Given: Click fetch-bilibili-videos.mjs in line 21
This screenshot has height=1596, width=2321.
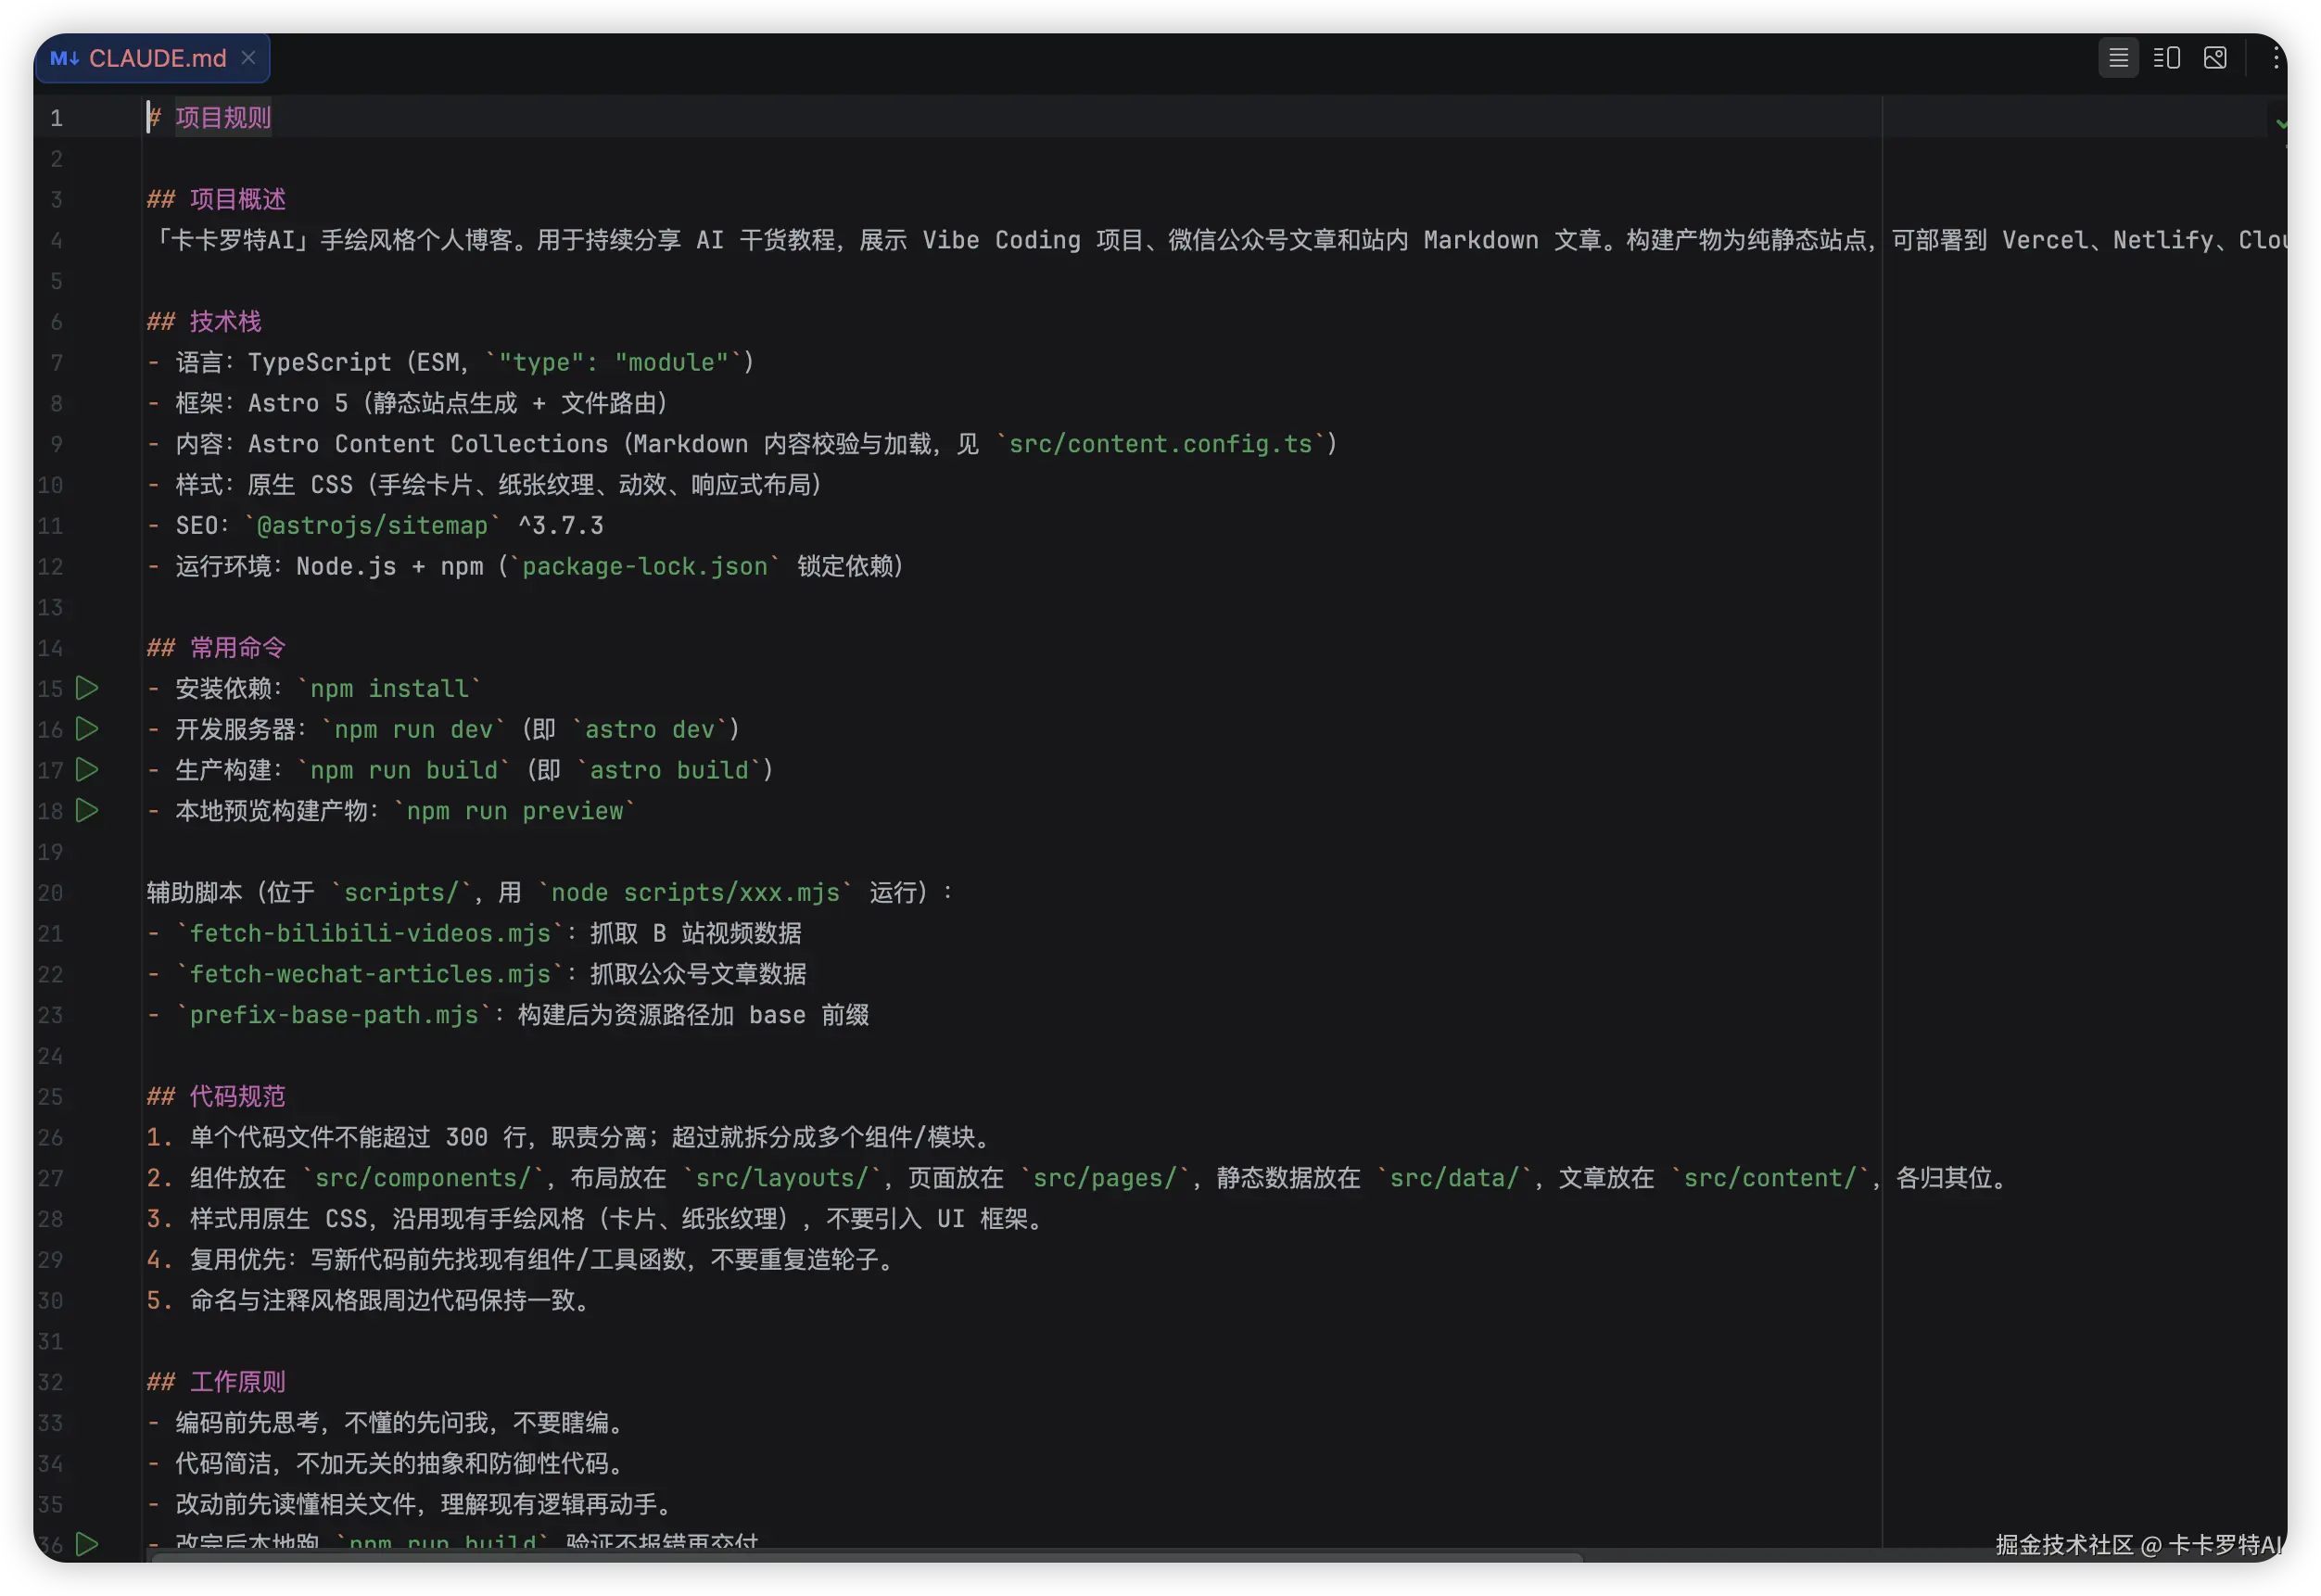Looking at the screenshot, I should [x=369, y=933].
